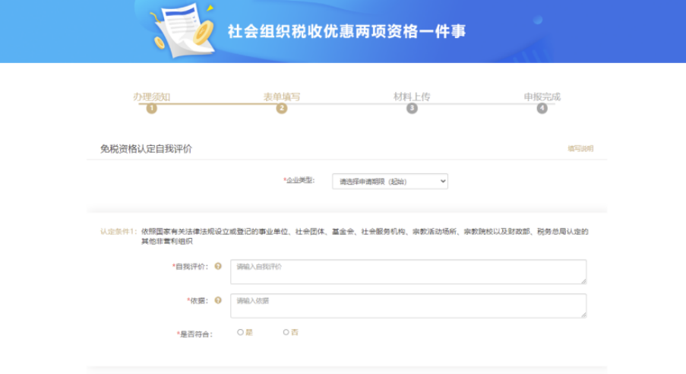Click the help icon beside 依据

[x=218, y=300]
